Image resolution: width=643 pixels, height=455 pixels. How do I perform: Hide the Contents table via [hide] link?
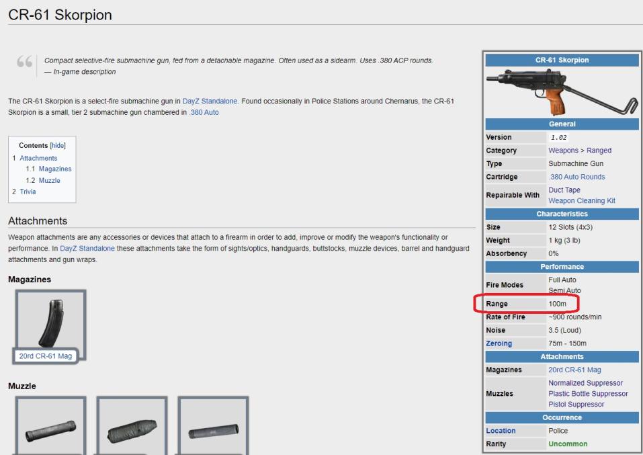[x=57, y=145]
